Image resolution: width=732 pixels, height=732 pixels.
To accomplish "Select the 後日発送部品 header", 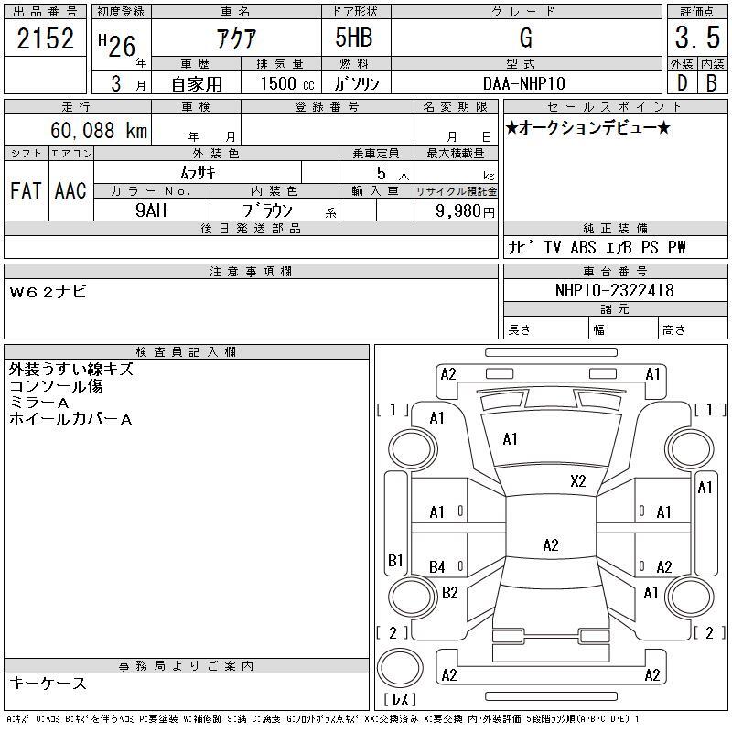I will 251,228.
